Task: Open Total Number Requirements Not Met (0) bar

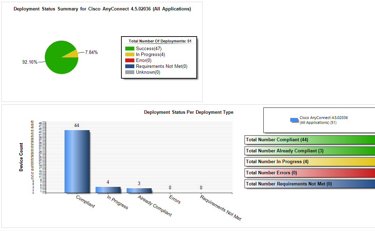Action: [x=310, y=184]
